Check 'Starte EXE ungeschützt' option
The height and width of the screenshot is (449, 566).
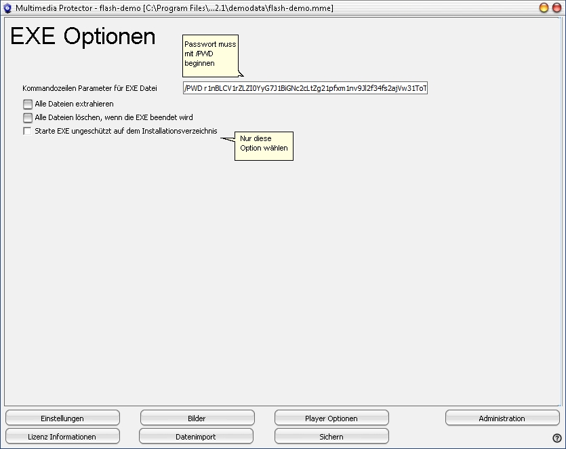[28, 132]
